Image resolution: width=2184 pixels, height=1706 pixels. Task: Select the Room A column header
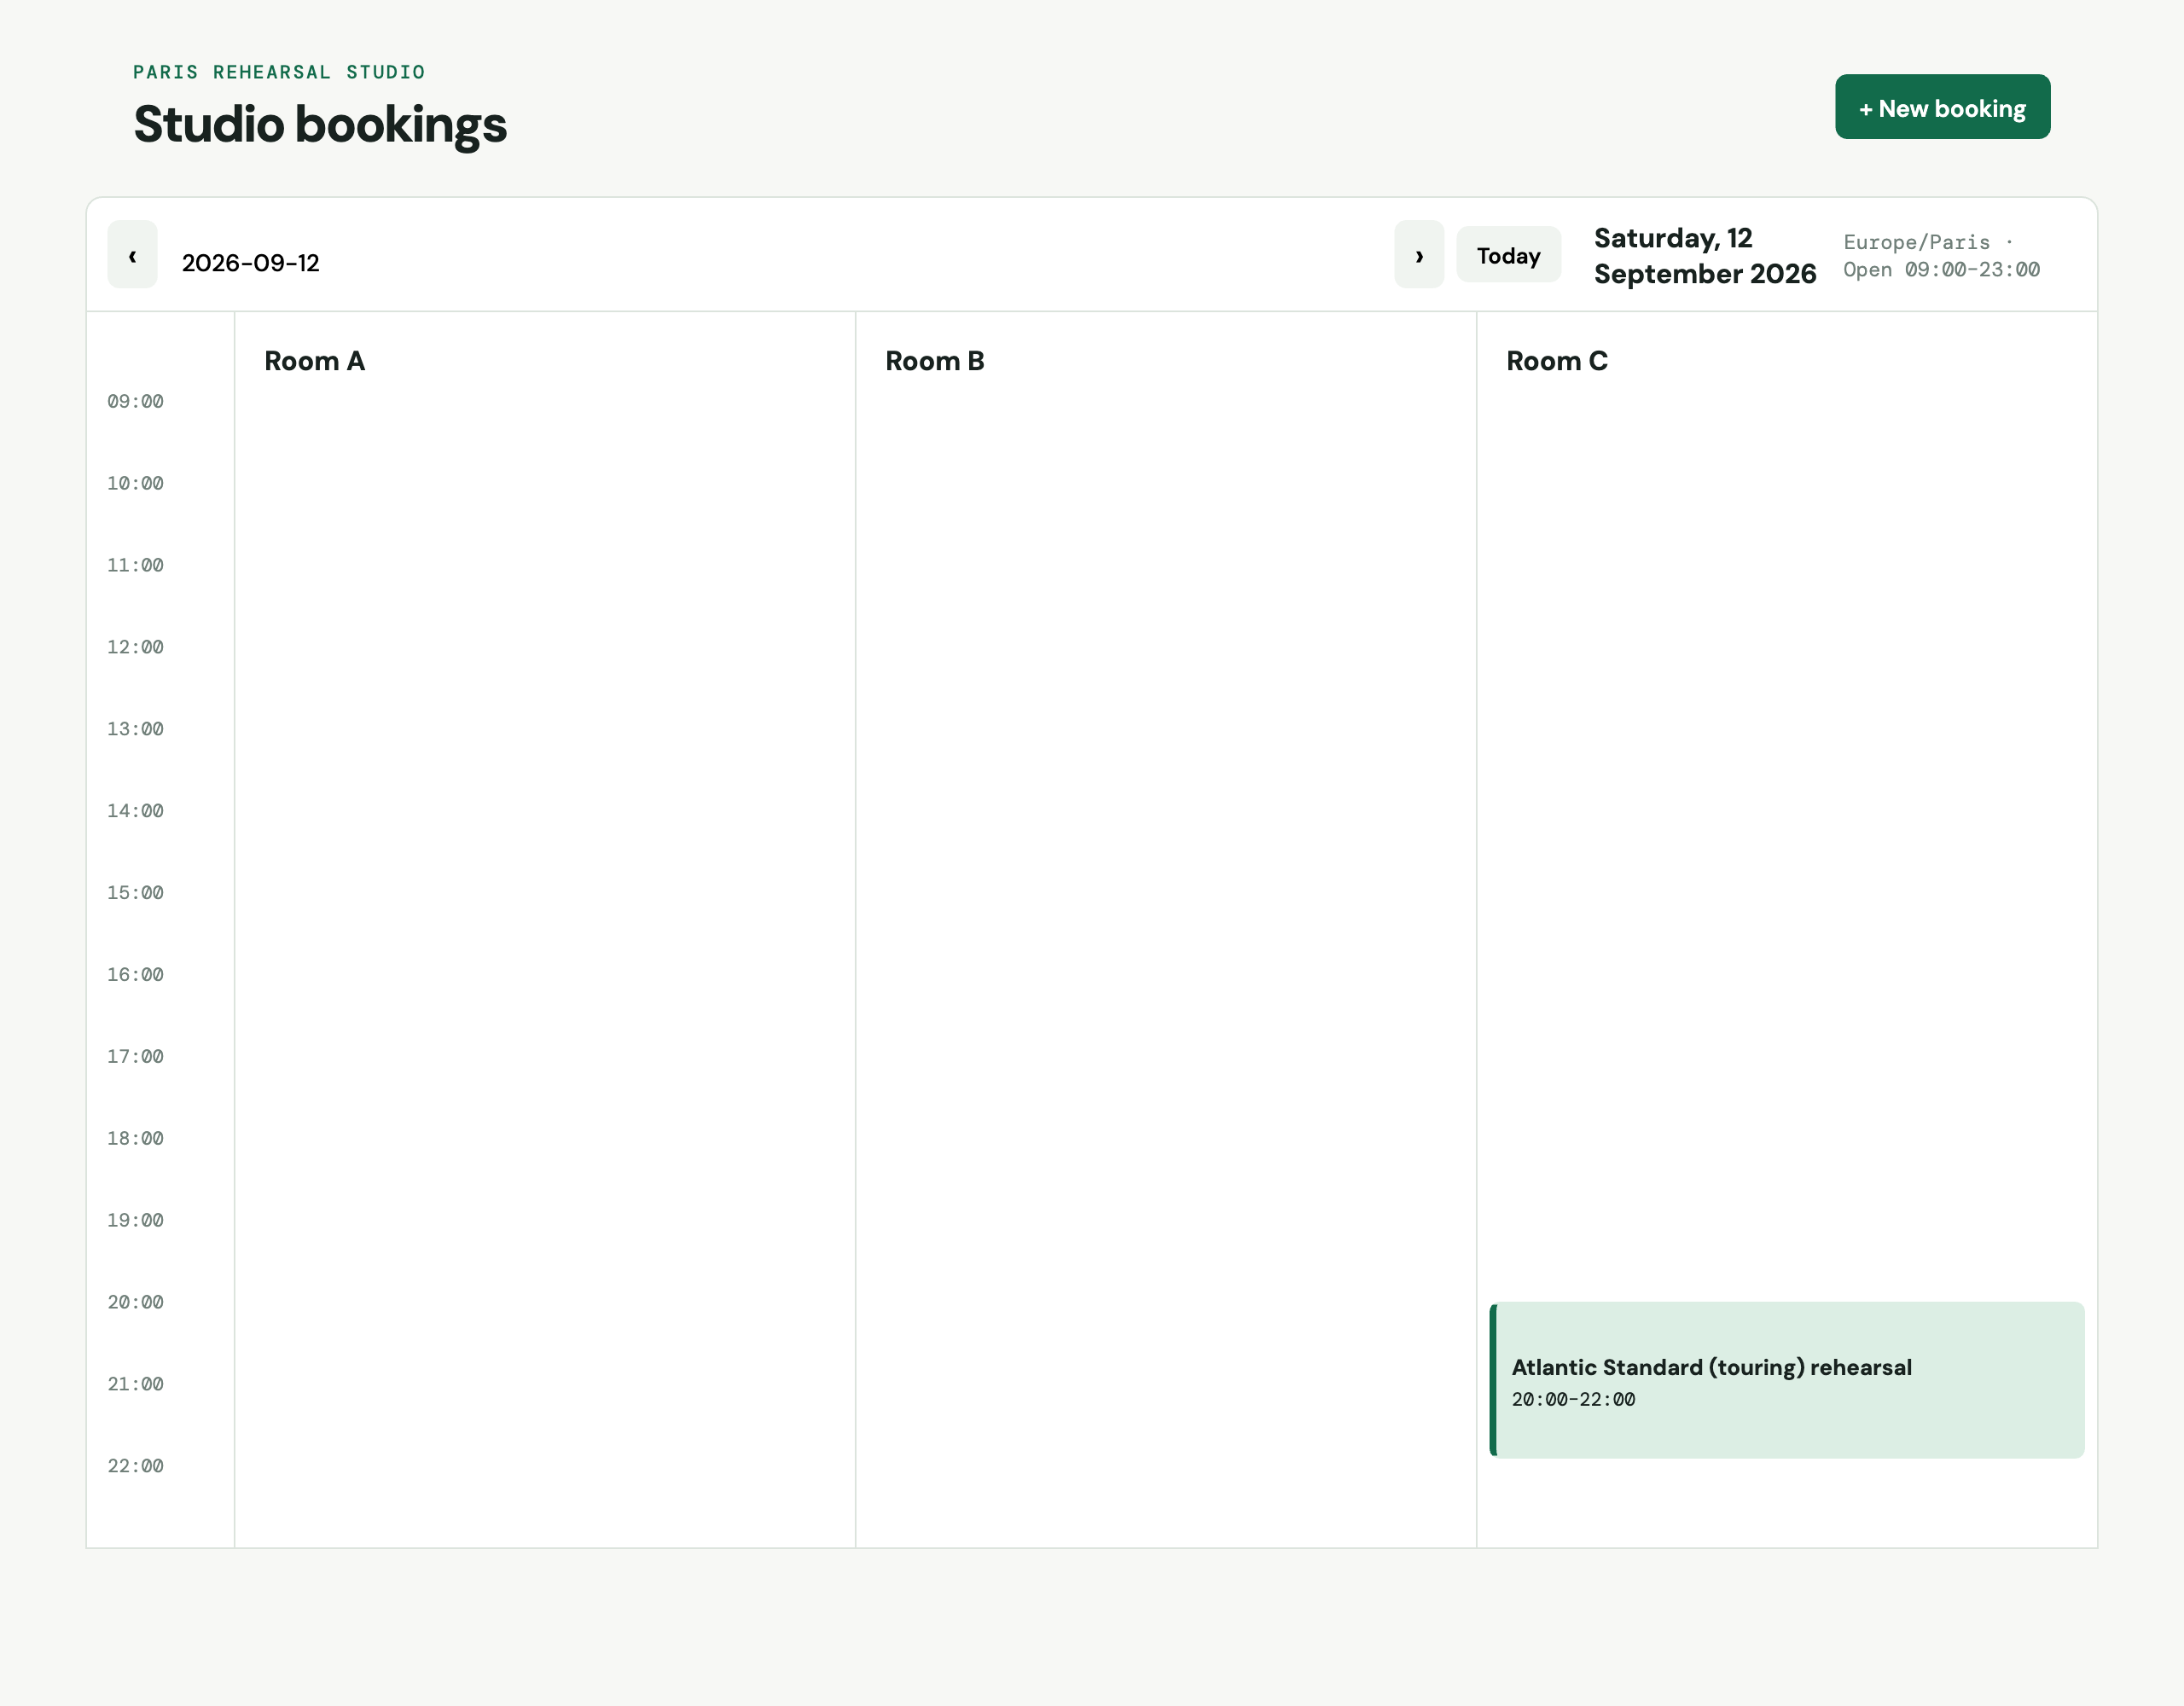coord(314,361)
